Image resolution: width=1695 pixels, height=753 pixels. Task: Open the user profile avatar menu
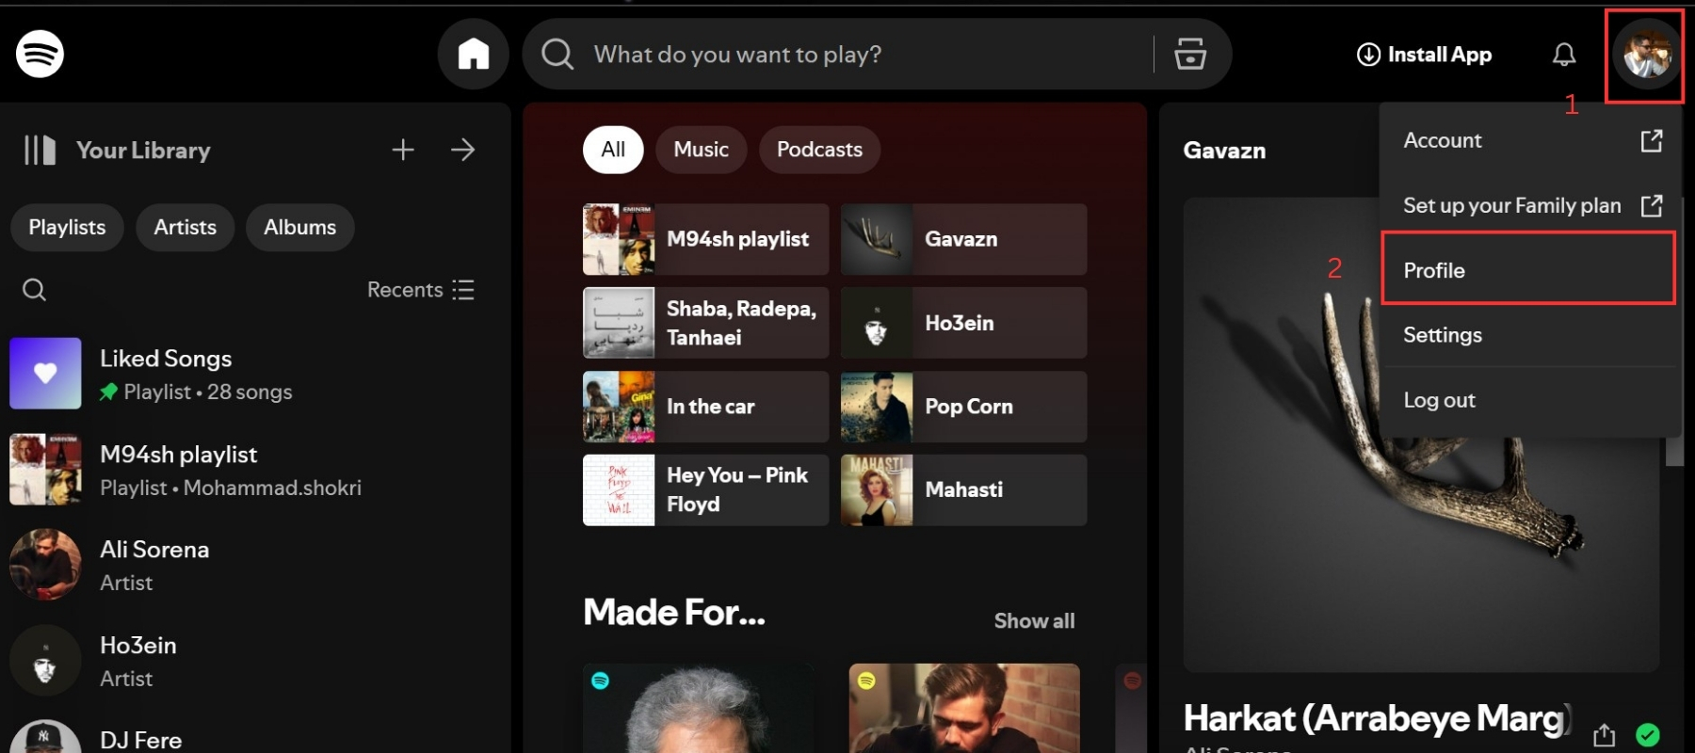(x=1646, y=55)
